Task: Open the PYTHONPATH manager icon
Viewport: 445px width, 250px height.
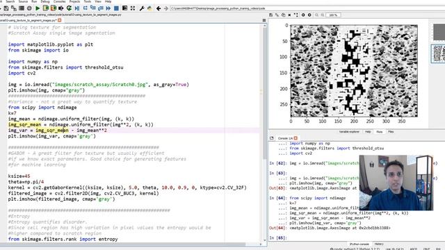Action: (x=149, y=8)
